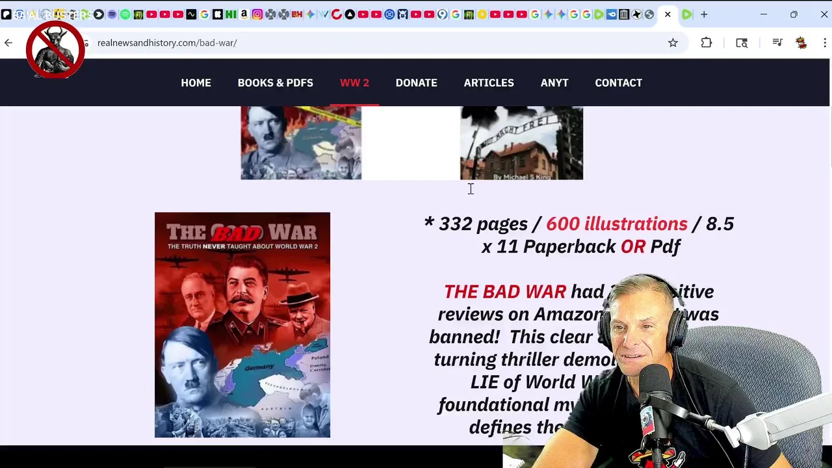Minimize the browser window

point(764,14)
